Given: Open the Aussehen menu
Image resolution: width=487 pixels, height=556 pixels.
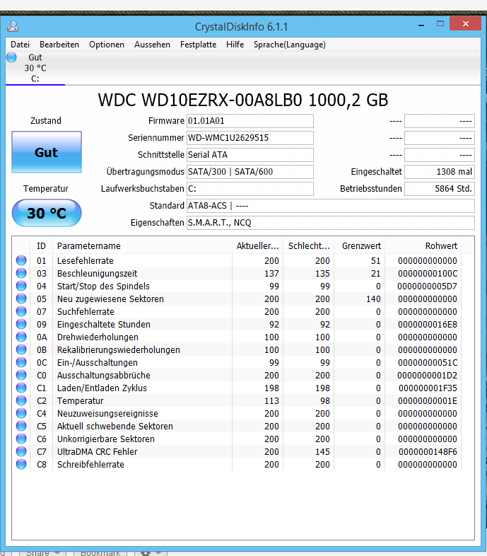Looking at the screenshot, I should tap(152, 45).
